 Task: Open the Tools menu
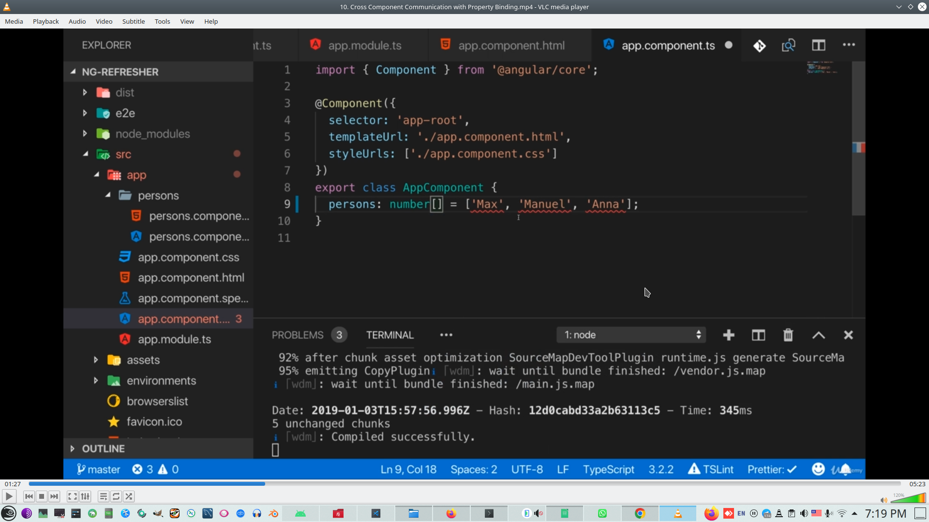click(162, 21)
